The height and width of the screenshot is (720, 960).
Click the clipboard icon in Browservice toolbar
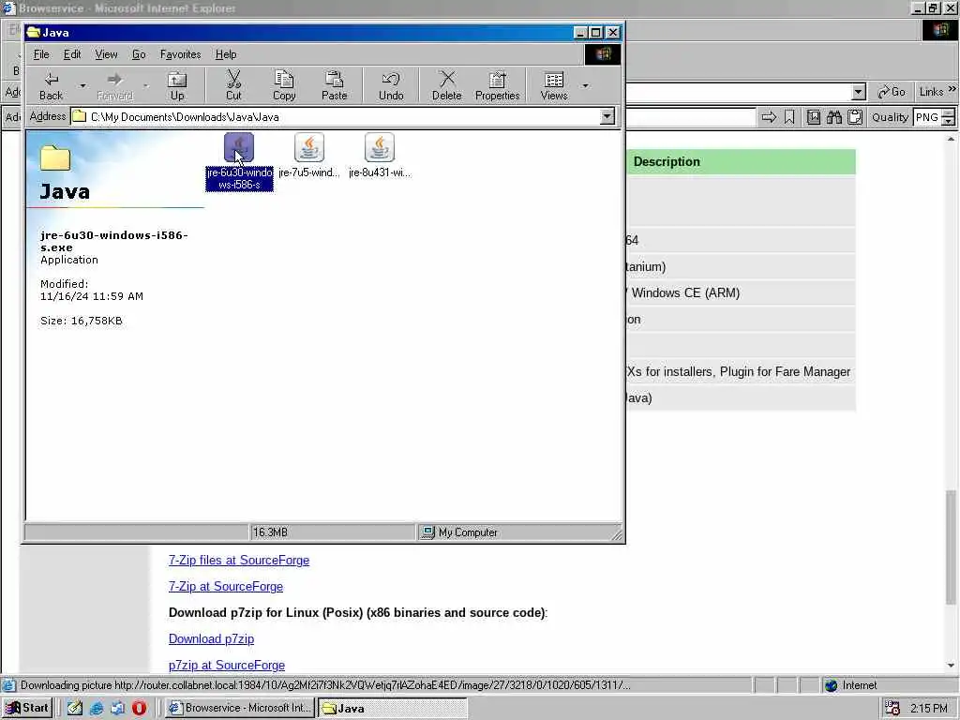(855, 117)
